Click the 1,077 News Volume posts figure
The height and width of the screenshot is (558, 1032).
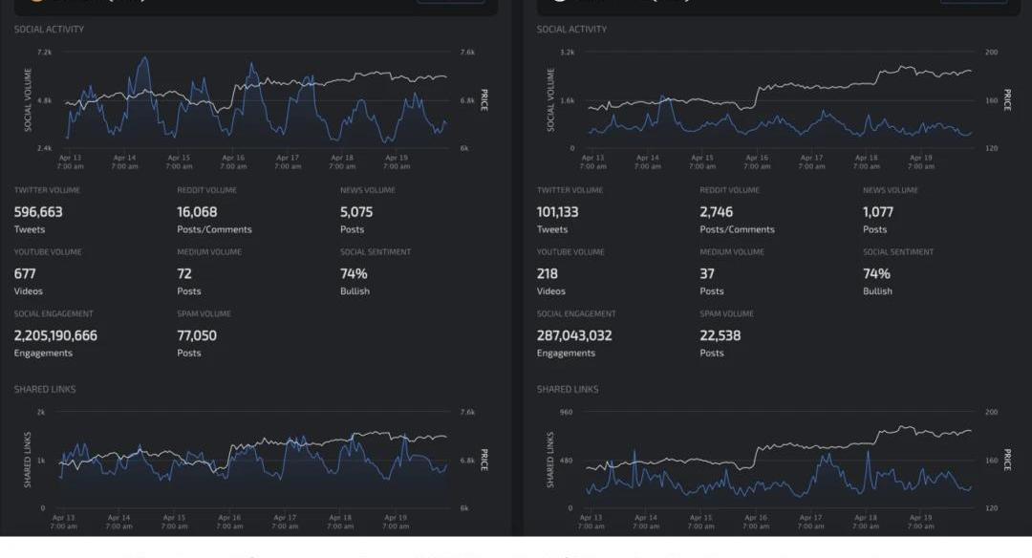pos(877,212)
